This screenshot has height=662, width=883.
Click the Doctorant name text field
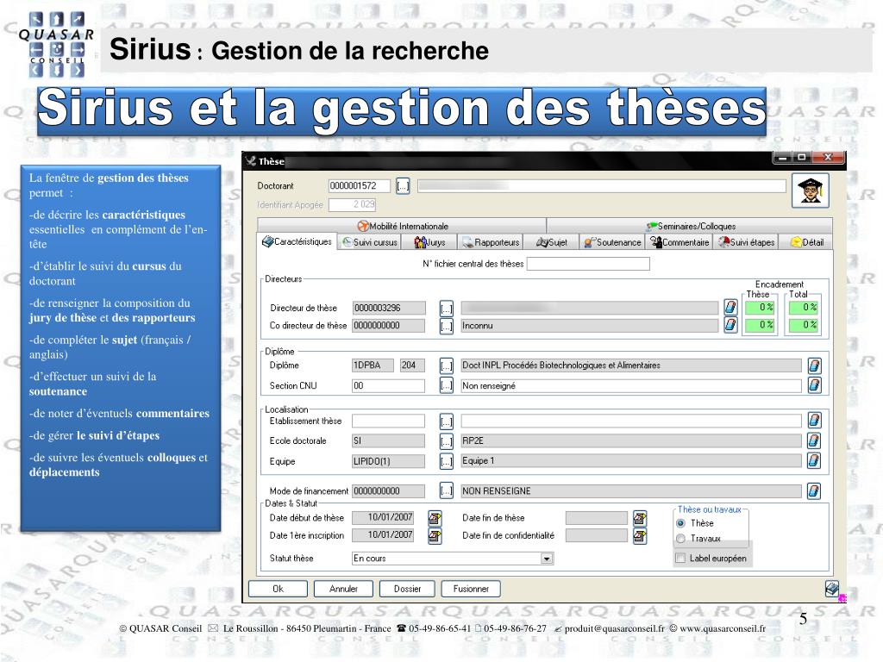tap(601, 186)
